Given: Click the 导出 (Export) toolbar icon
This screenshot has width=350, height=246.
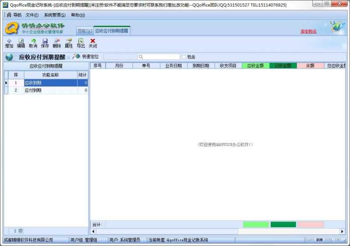Looking at the screenshot, I should point(81,43).
